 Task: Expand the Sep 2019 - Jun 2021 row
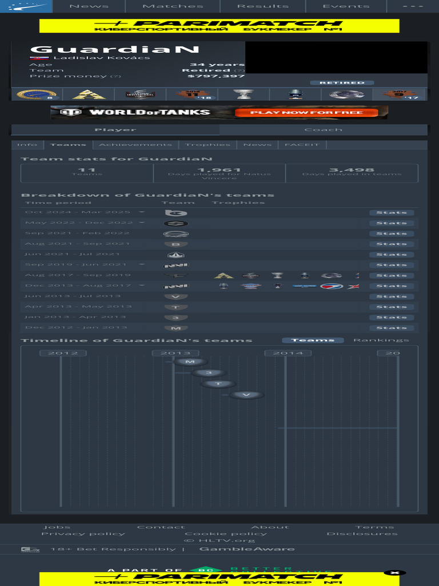[142, 264]
